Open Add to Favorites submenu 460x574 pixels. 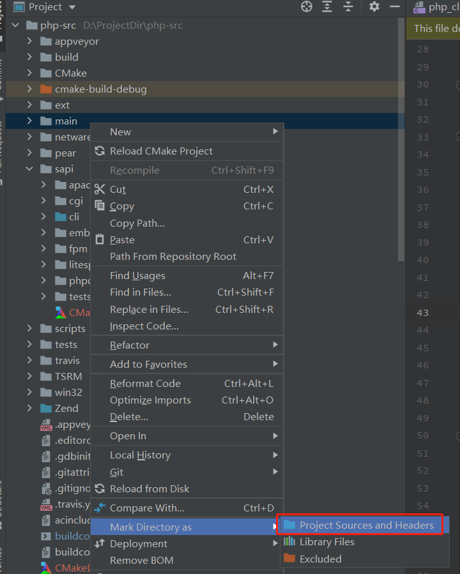click(x=187, y=364)
